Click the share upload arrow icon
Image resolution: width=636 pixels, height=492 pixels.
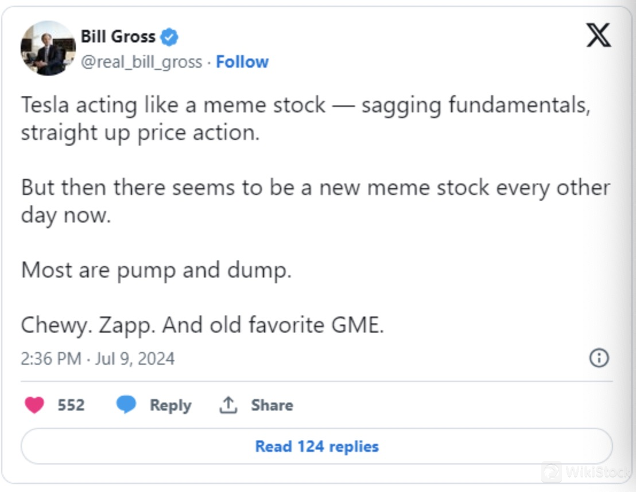(x=228, y=405)
